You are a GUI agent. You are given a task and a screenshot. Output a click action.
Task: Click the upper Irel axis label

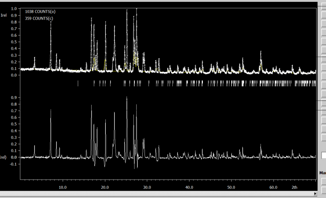pos(4,15)
